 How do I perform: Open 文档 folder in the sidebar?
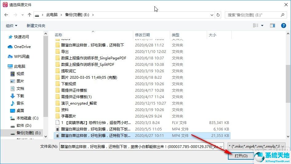(x=17, y=88)
